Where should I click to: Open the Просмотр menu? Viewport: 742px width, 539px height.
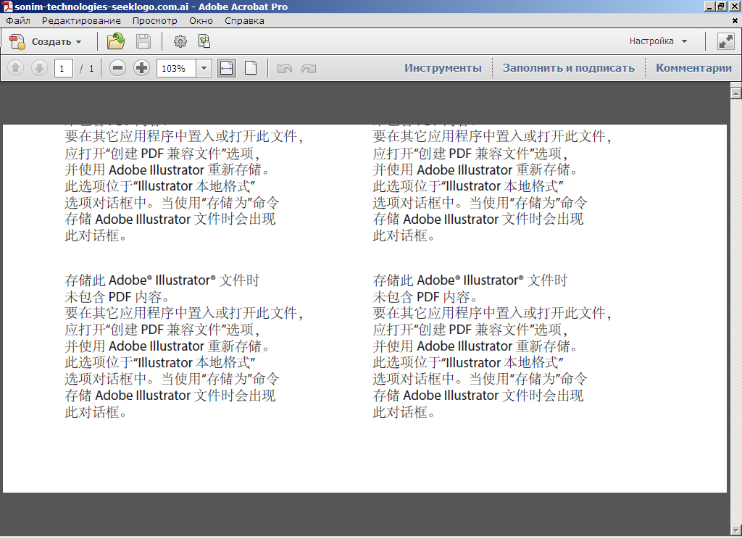(x=155, y=21)
